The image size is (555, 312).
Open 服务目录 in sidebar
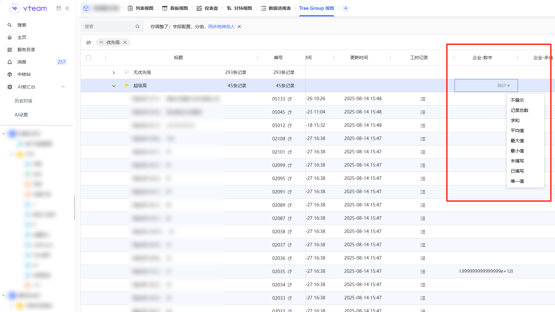click(26, 50)
